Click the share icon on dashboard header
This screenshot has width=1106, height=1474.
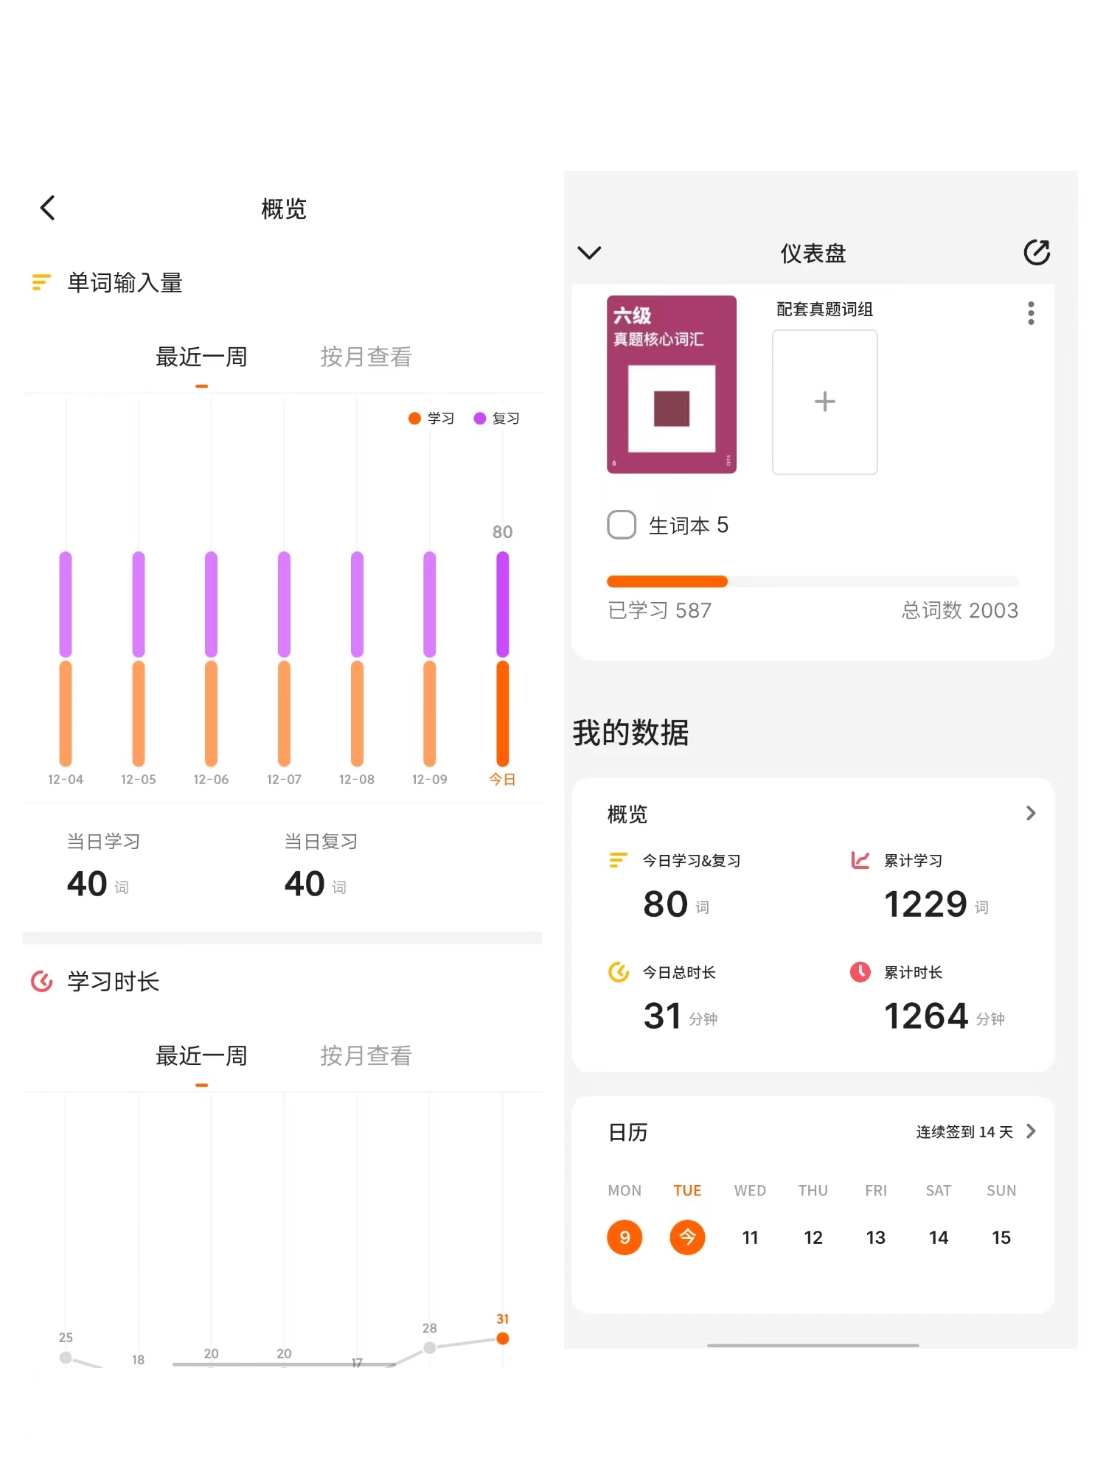click(1036, 253)
